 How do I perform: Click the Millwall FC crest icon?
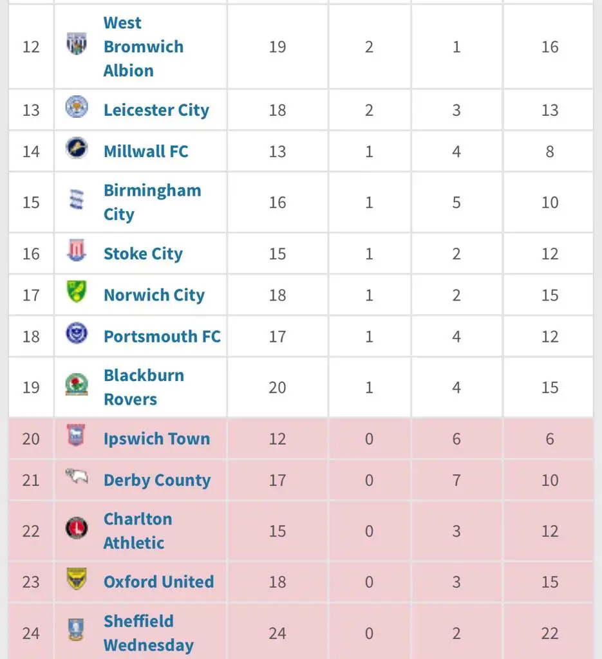tap(77, 149)
